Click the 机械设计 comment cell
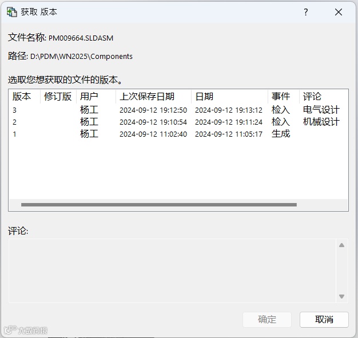This screenshot has height=338, width=358. tap(321, 122)
